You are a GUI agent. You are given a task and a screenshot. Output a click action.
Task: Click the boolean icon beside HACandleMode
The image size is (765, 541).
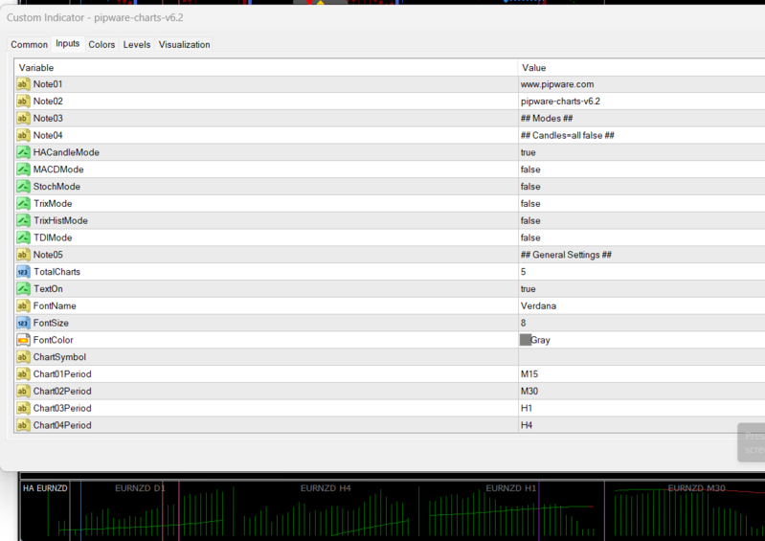[23, 152]
